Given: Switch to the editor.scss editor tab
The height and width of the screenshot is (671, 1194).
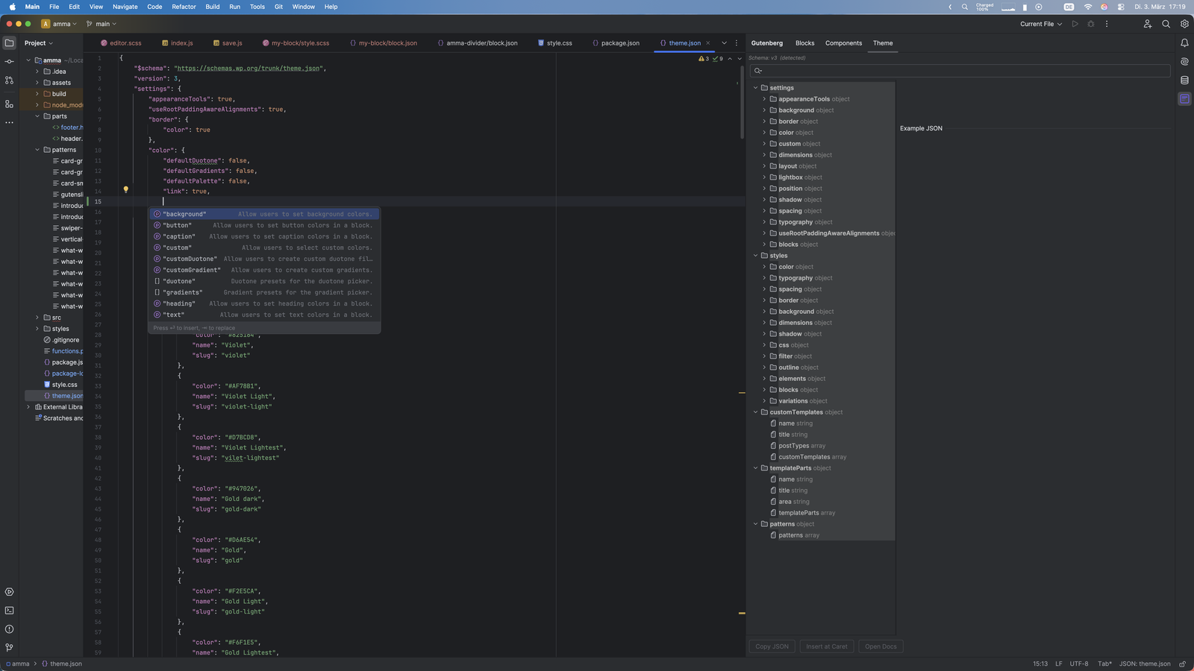Looking at the screenshot, I should 121,43.
